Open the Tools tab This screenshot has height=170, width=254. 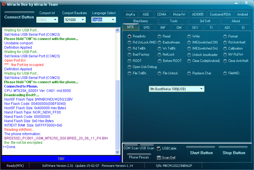coord(174,21)
